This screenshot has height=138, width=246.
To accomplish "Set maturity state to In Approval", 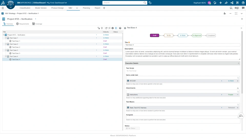I will (197, 36).
